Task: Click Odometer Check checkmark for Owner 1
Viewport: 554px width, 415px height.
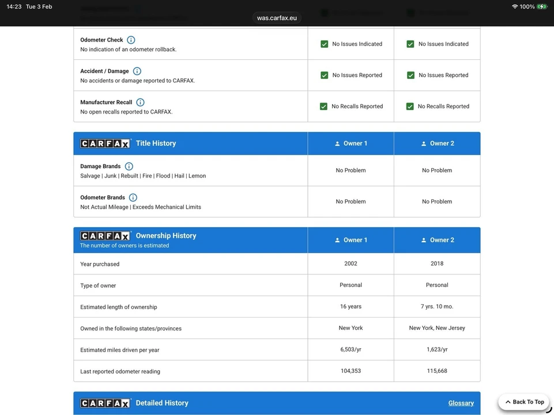Action: [324, 44]
